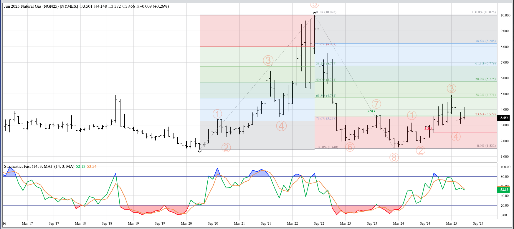Viewport: 514px width, 229px height.
Task: Click the Fibonacci anchor handle at the 10.028 high
Action: 314,14
